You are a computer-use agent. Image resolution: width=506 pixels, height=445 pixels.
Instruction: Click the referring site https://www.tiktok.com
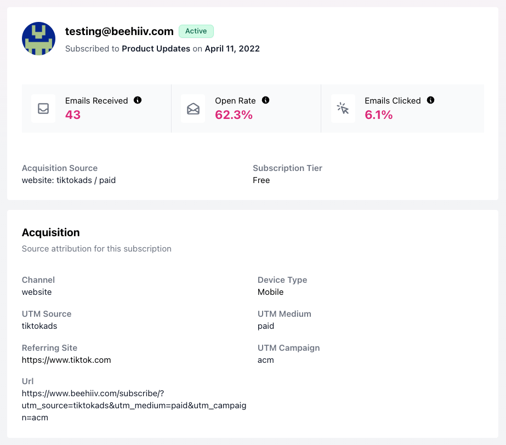tap(66, 360)
